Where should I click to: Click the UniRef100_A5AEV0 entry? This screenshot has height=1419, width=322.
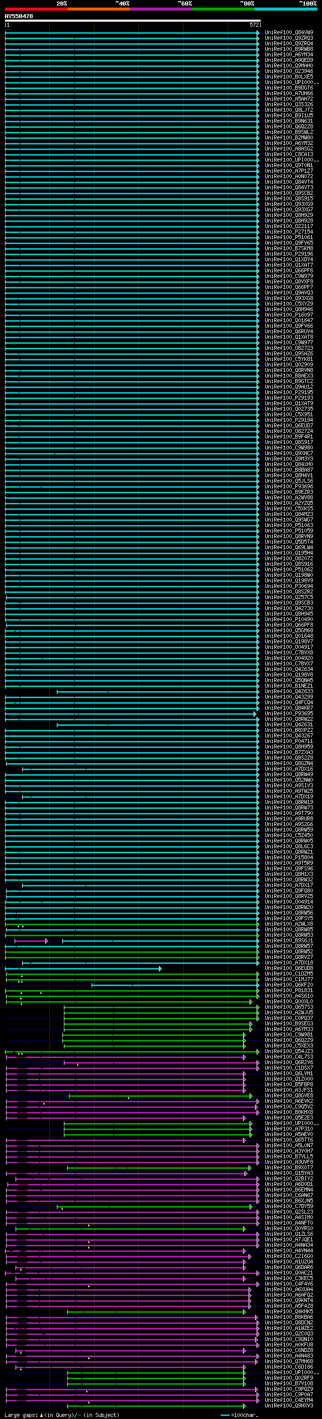tap(289, 1134)
